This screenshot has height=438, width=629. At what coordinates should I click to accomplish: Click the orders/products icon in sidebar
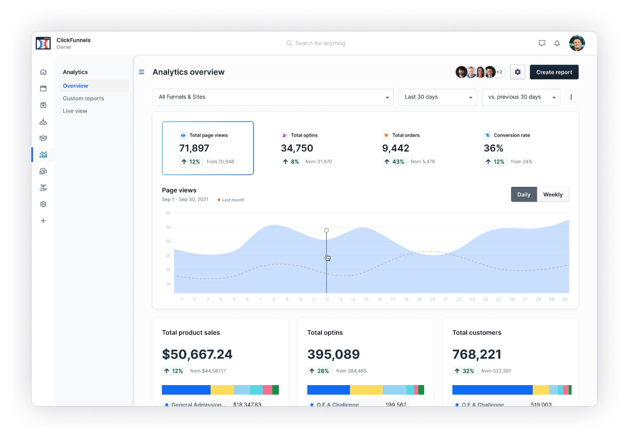tap(43, 105)
